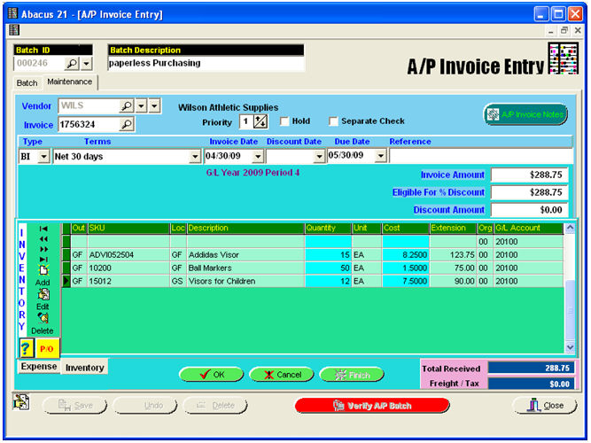Click Eligible For % Discount field
591x443 pixels.
[x=529, y=192]
